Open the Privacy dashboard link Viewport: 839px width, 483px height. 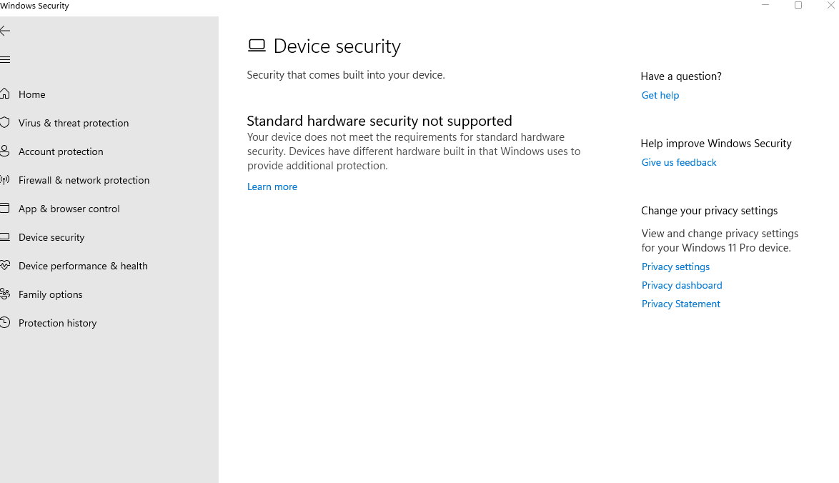(x=682, y=286)
